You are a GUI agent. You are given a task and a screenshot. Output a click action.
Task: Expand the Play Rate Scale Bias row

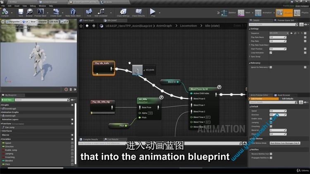[250, 45]
